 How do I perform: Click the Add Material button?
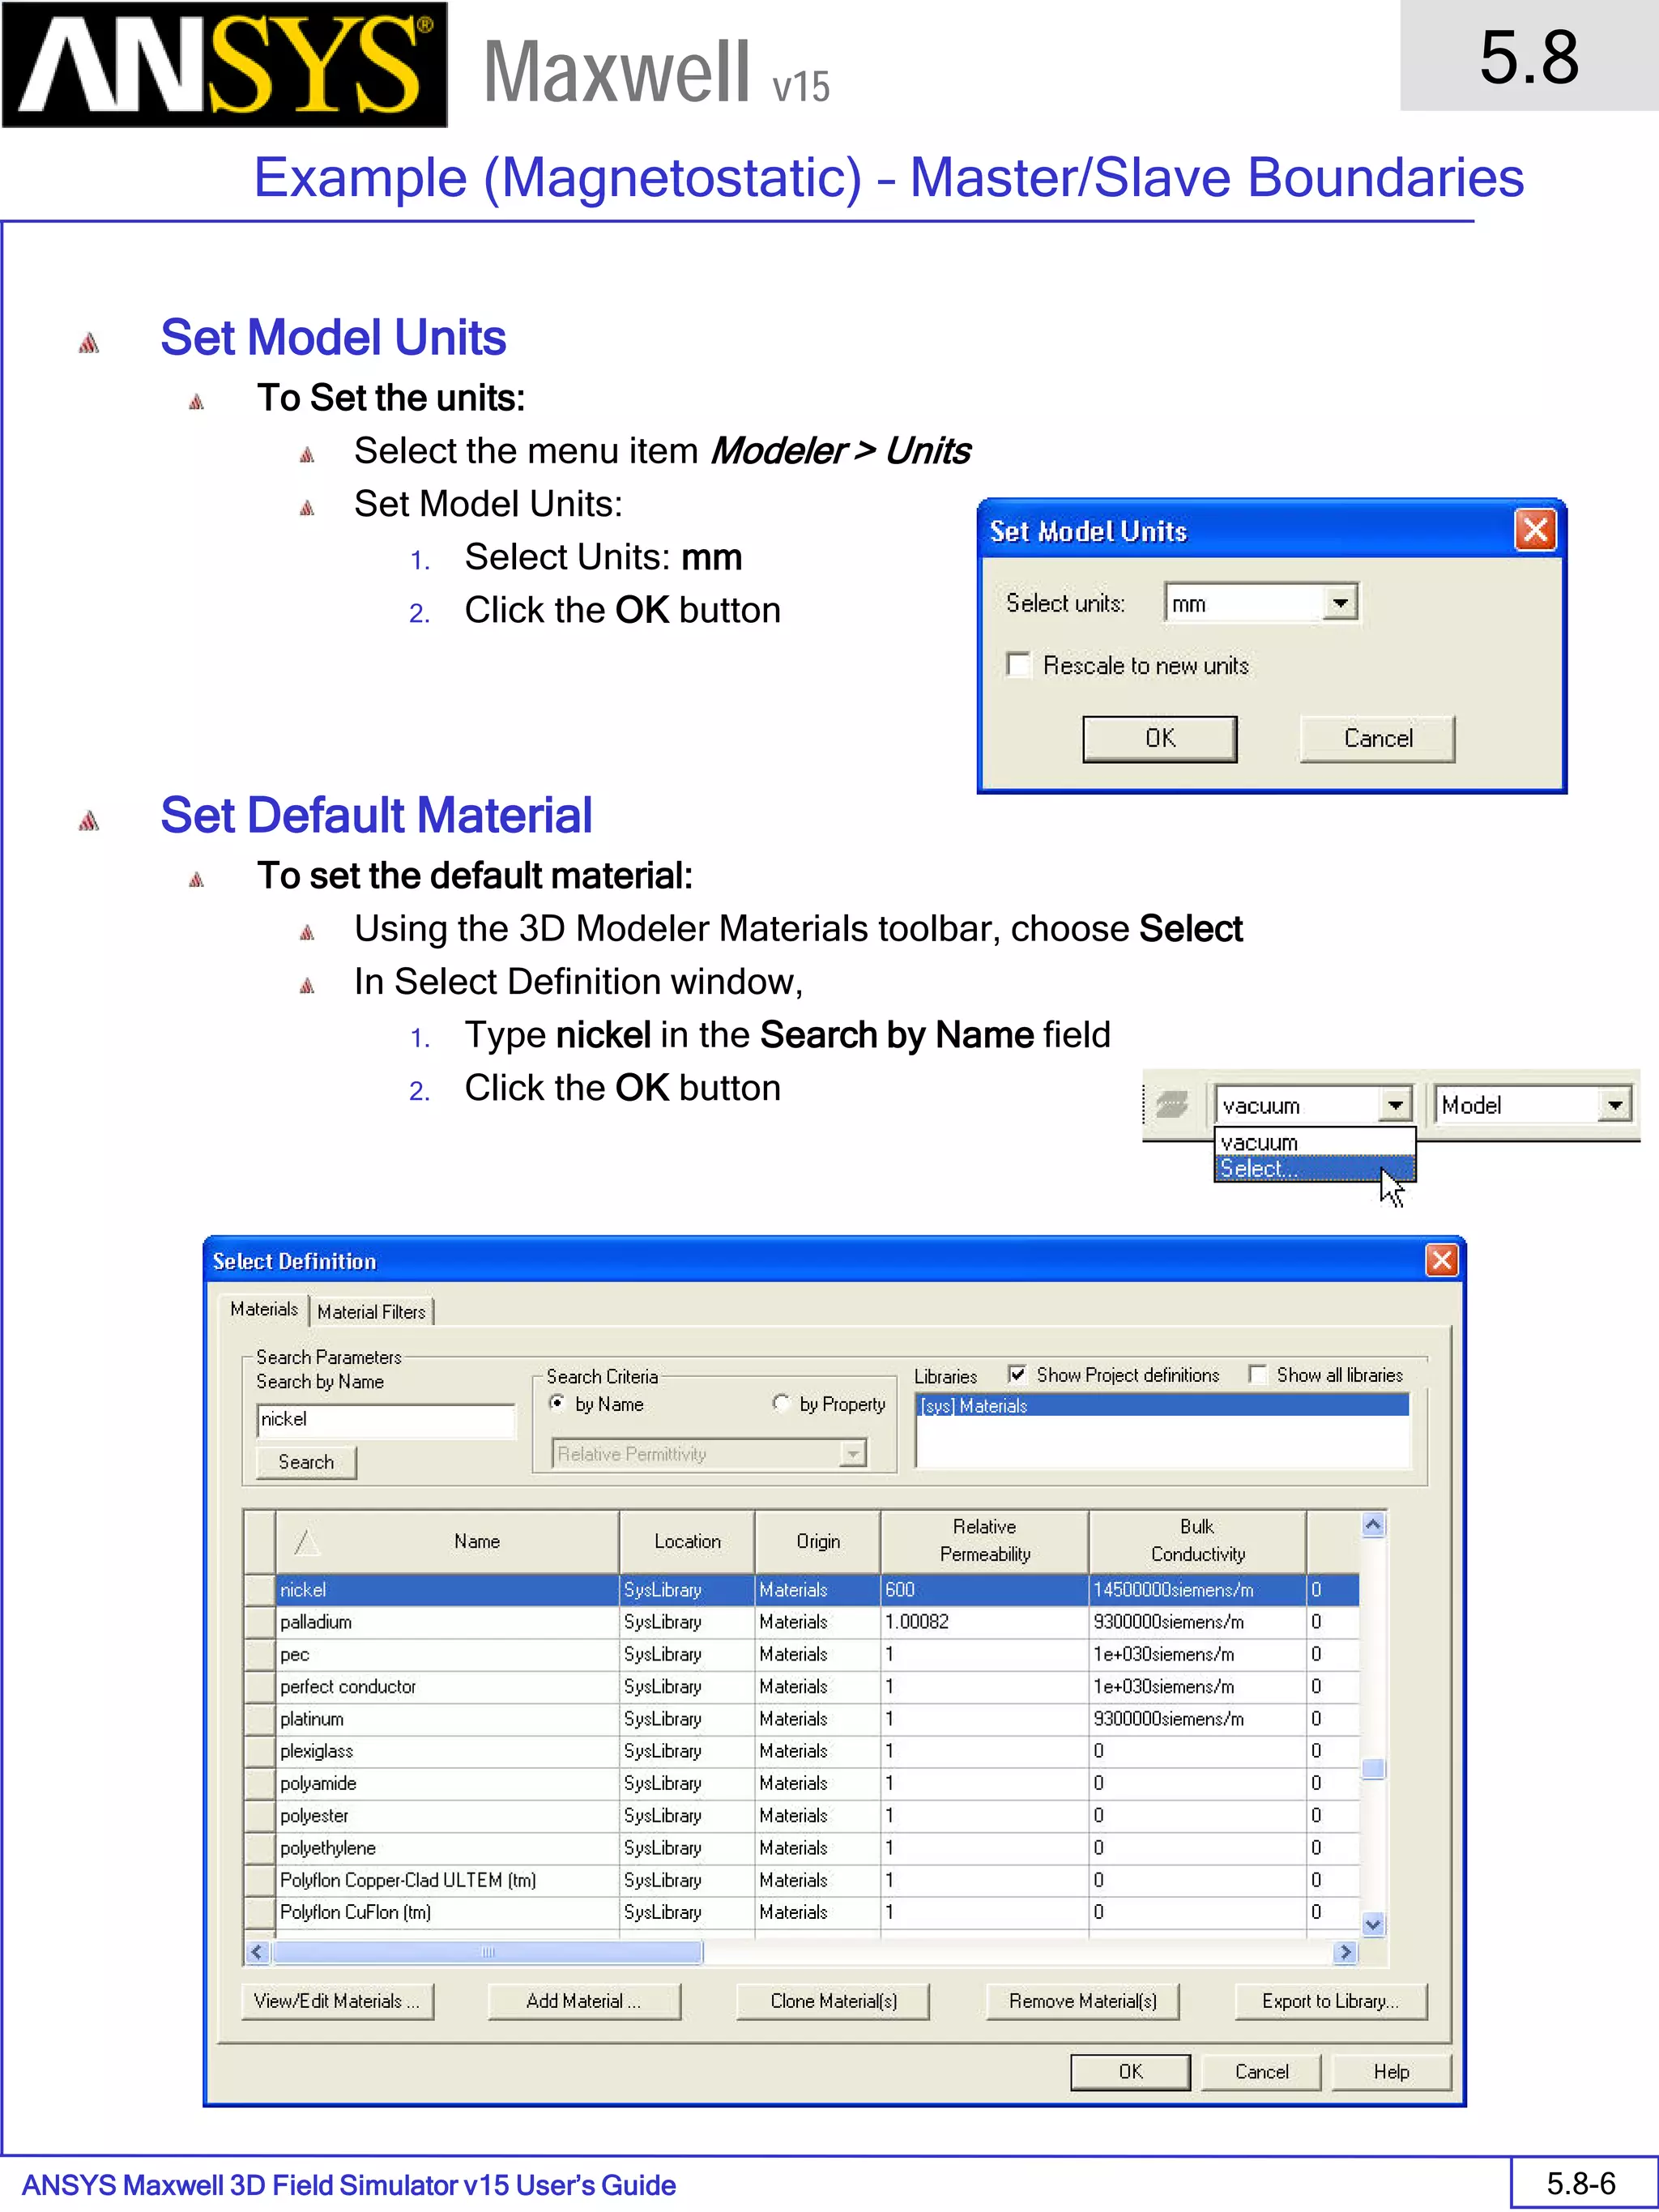(x=584, y=2001)
